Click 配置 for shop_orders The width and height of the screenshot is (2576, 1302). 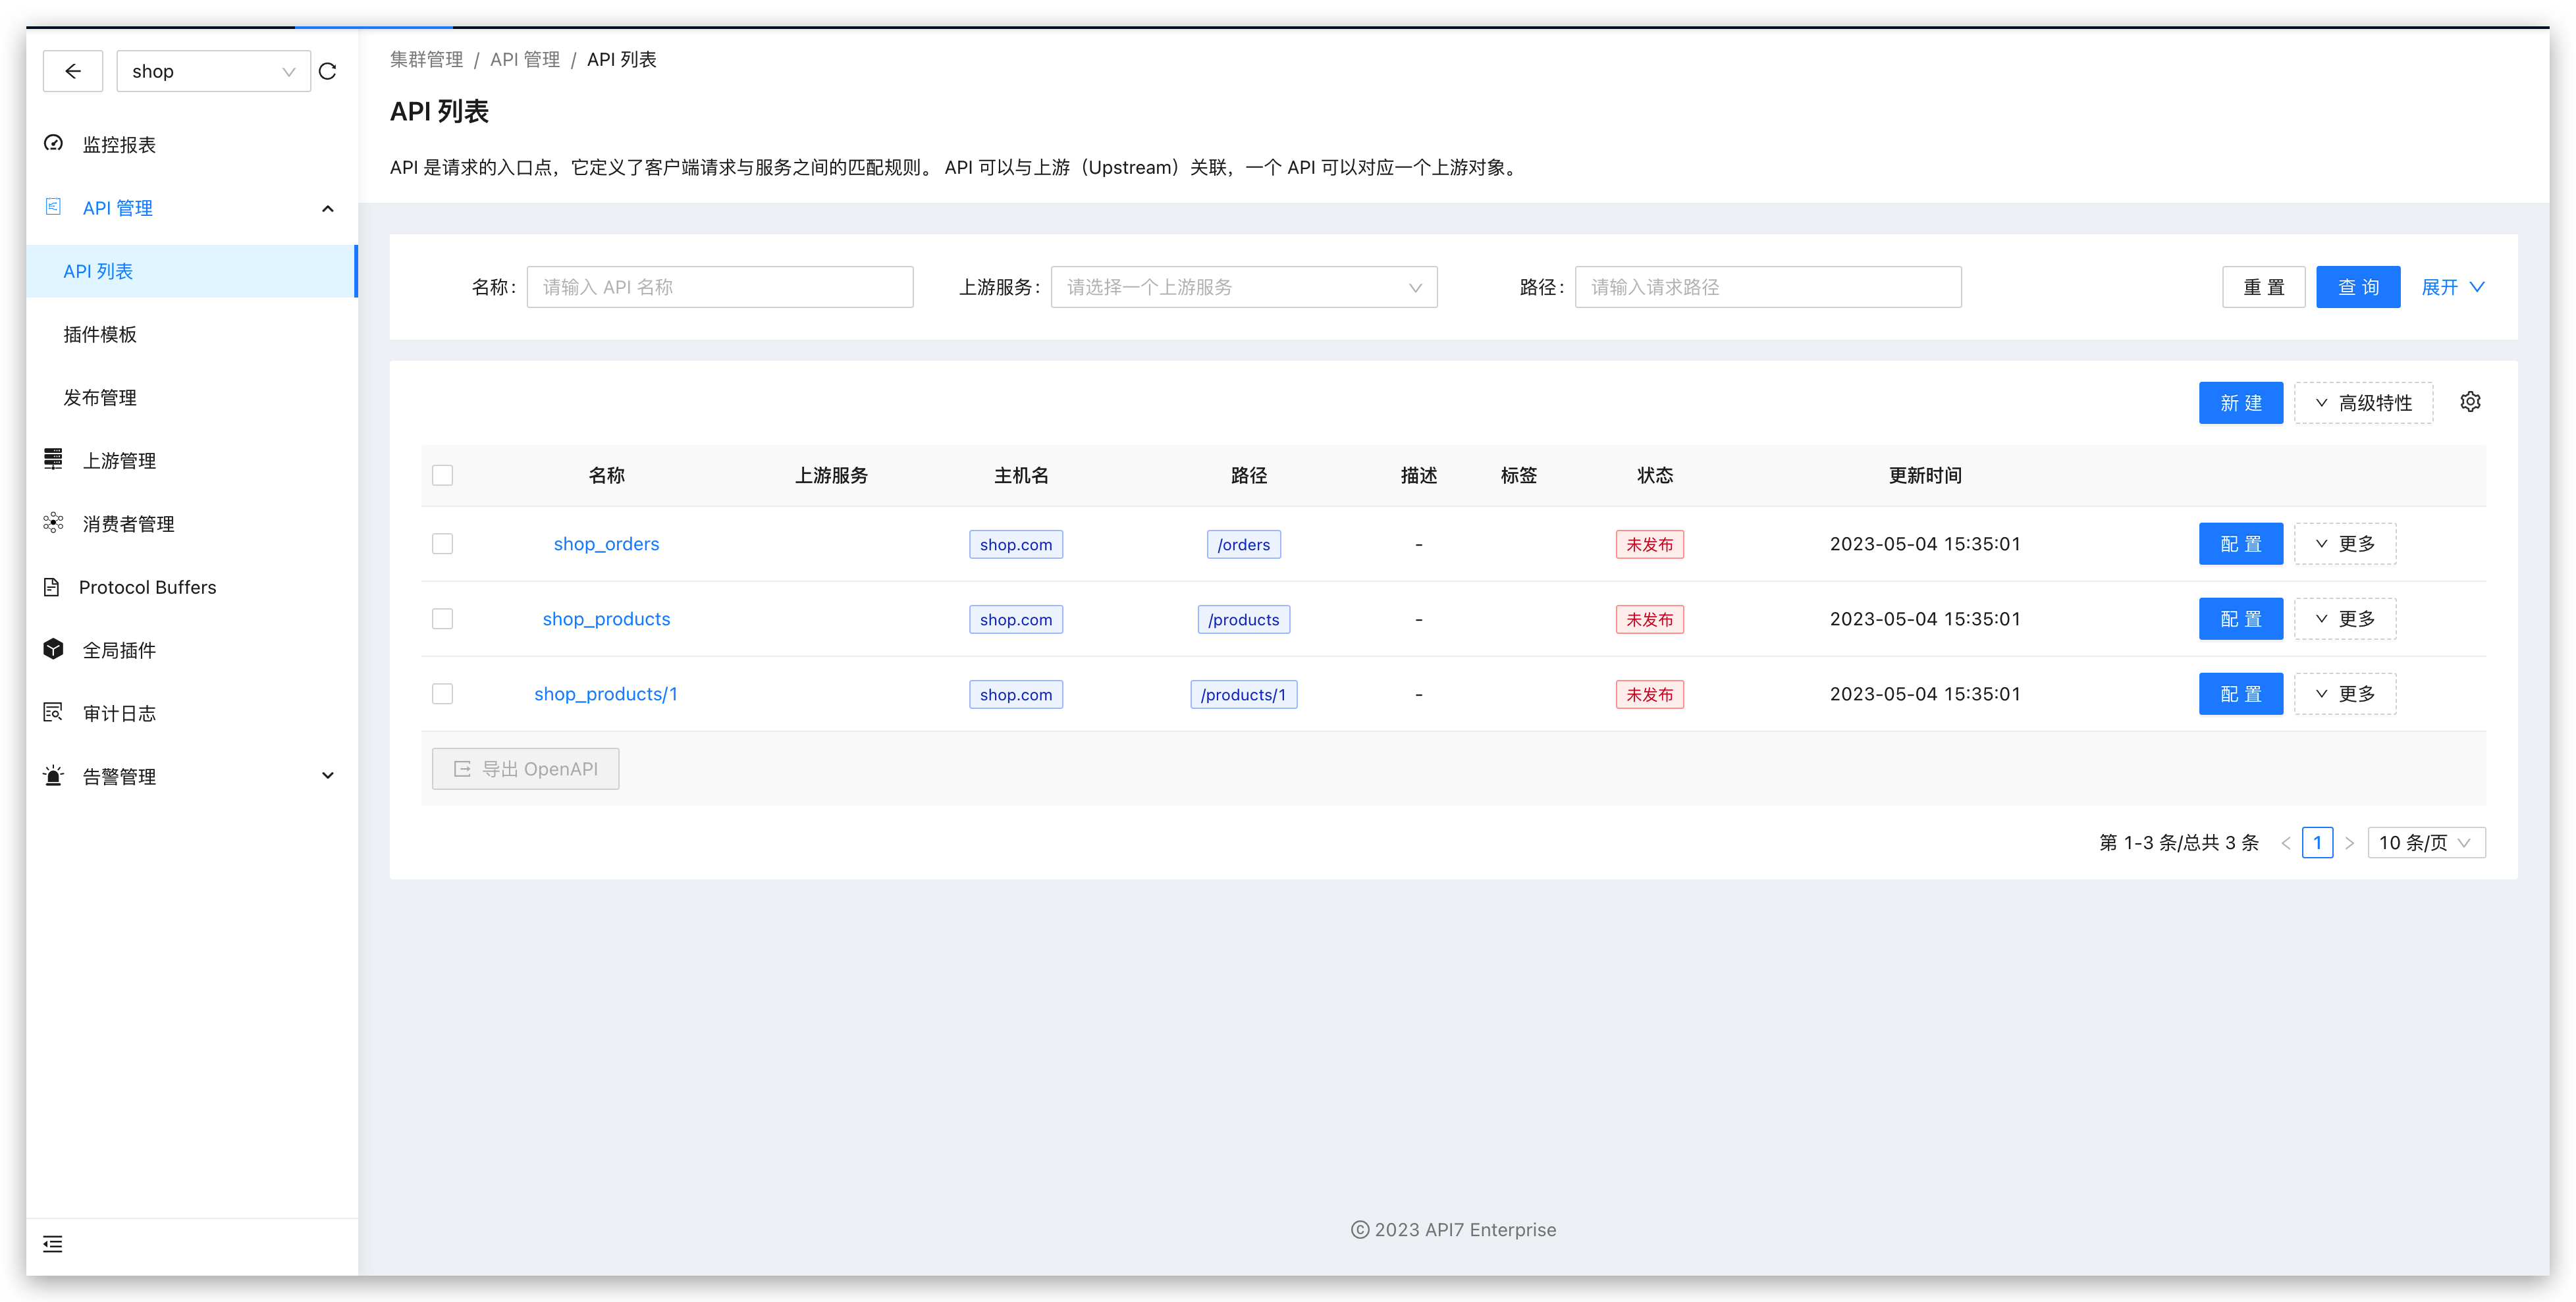click(2240, 544)
